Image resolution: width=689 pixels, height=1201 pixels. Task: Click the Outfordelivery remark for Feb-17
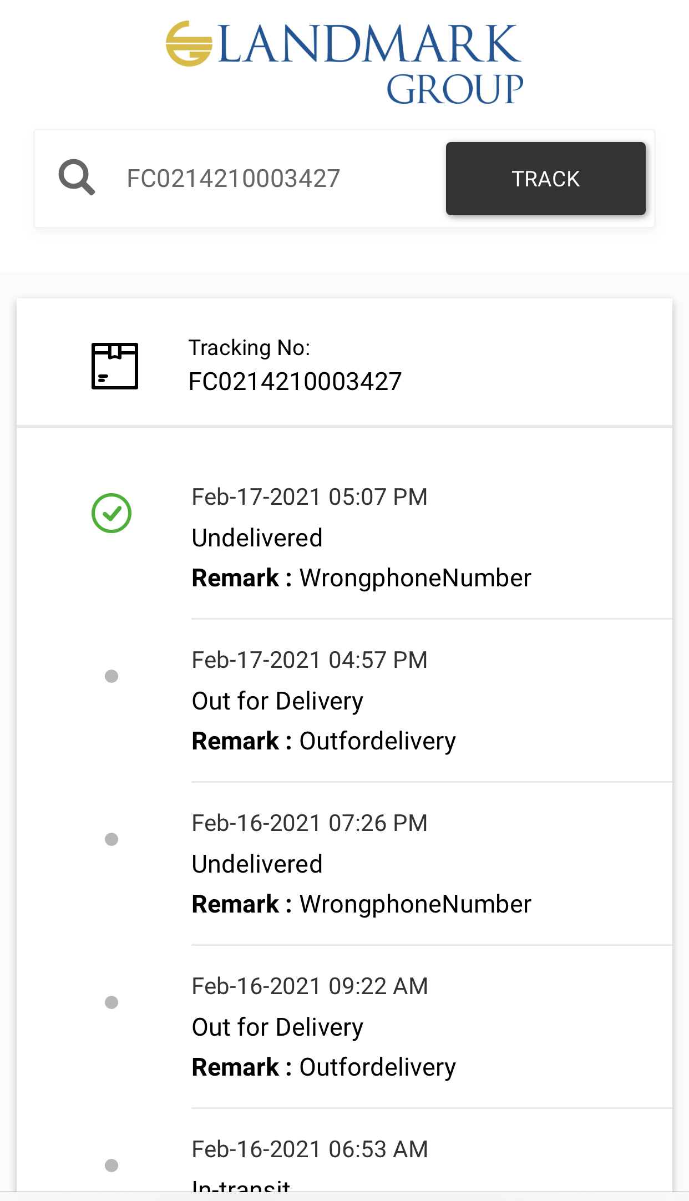click(378, 741)
